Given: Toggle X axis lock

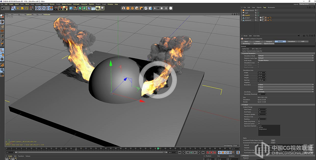Looking at the screenshot, I should pos(37,8).
